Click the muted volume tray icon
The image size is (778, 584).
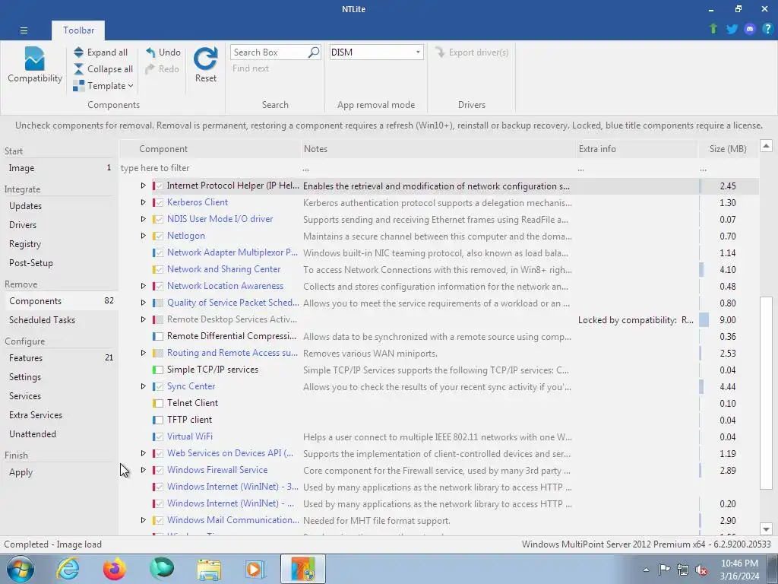pos(701,570)
